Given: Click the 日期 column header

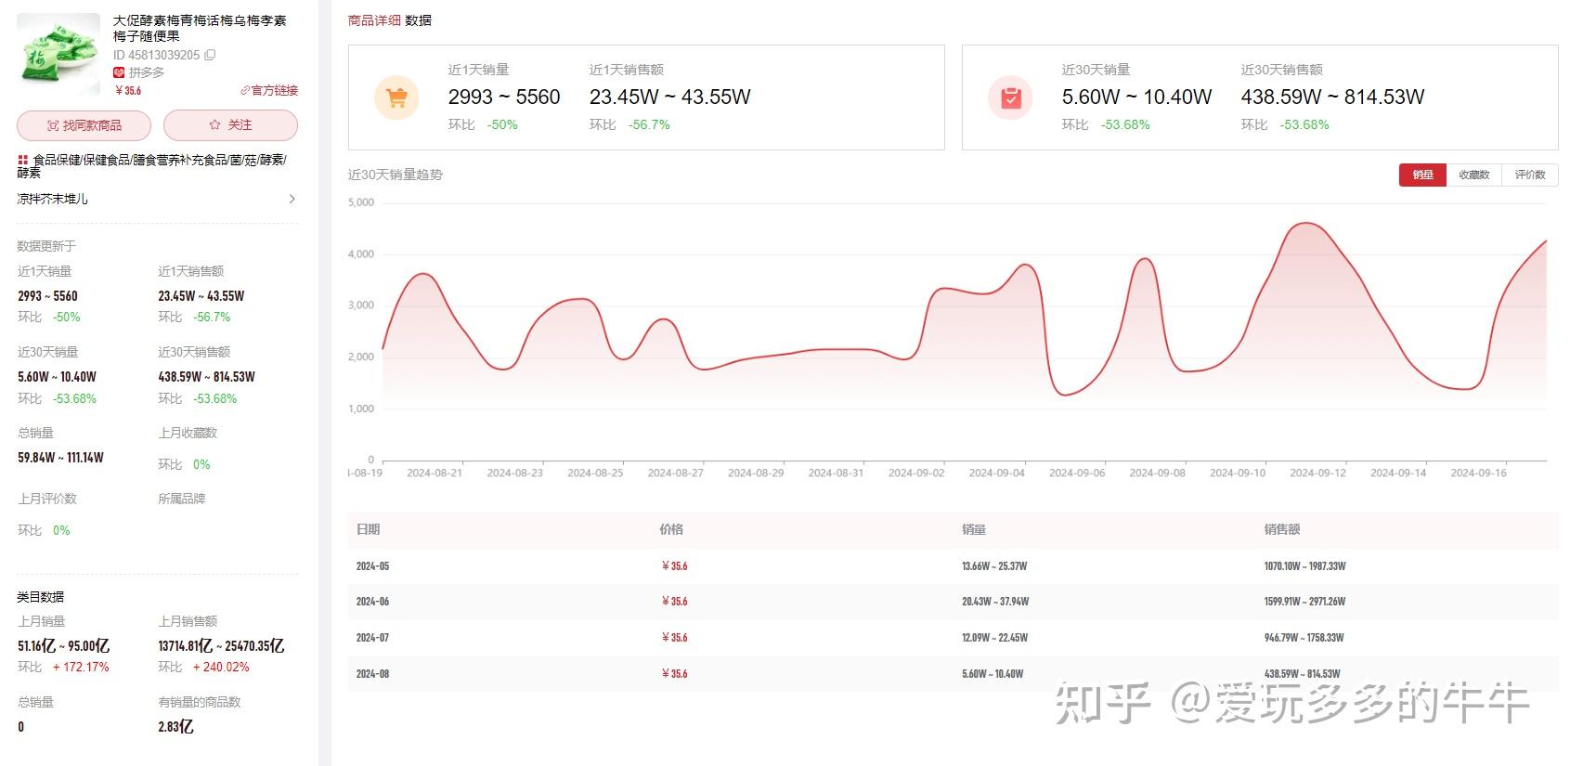Looking at the screenshot, I should point(369,529).
